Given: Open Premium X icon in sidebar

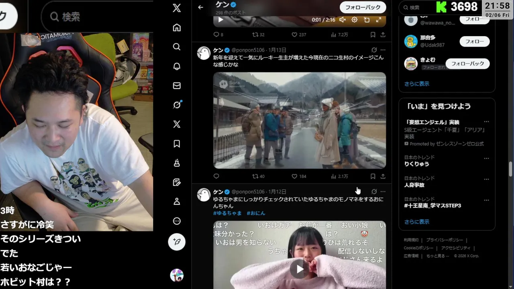Looking at the screenshot, I should [x=177, y=124].
